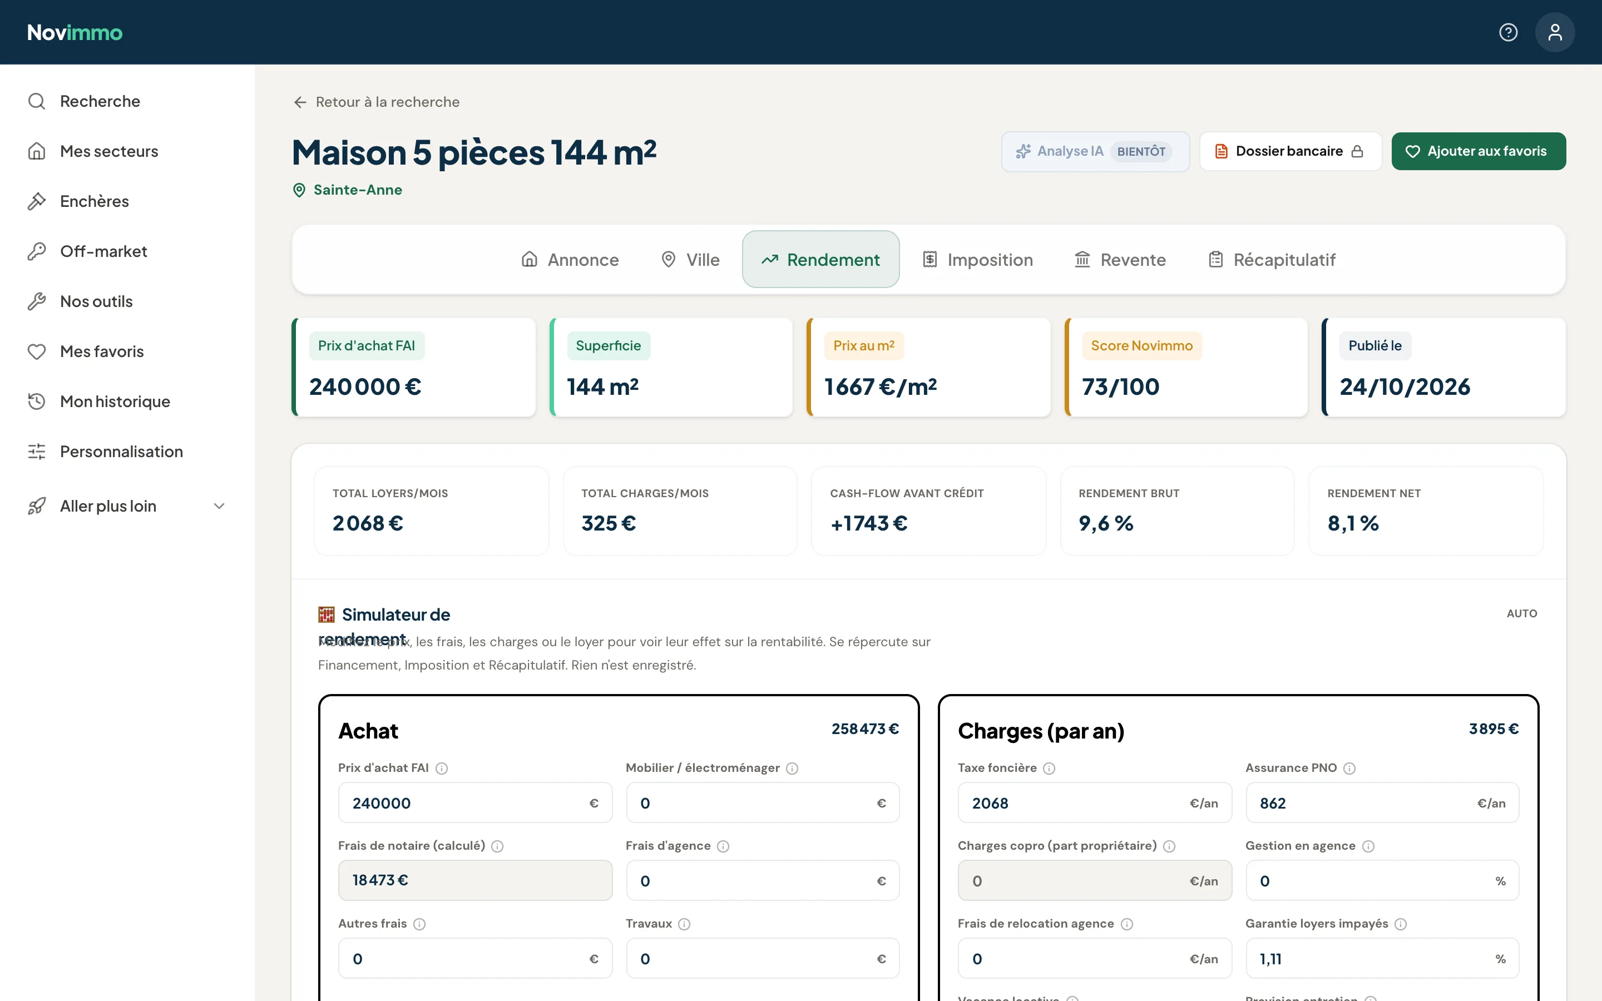
Task: Click info icon beside Charges copro
Action: click(1169, 846)
